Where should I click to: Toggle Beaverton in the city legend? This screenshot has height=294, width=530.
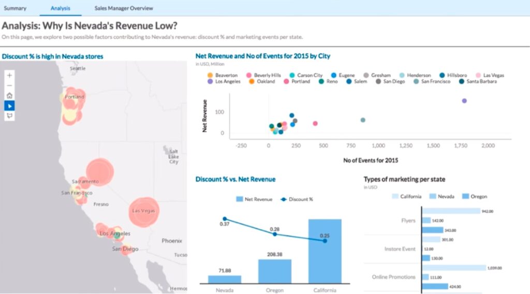(x=223, y=75)
